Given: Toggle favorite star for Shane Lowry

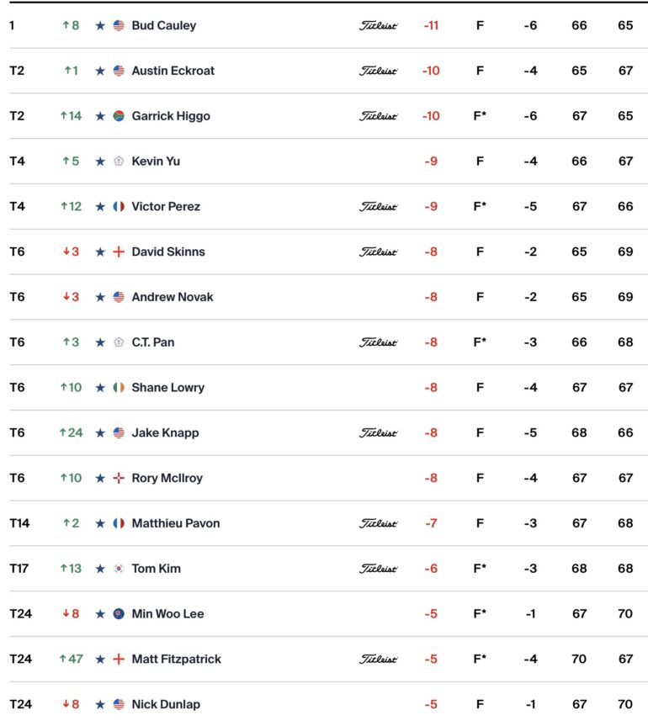Looking at the screenshot, I should 100,388.
